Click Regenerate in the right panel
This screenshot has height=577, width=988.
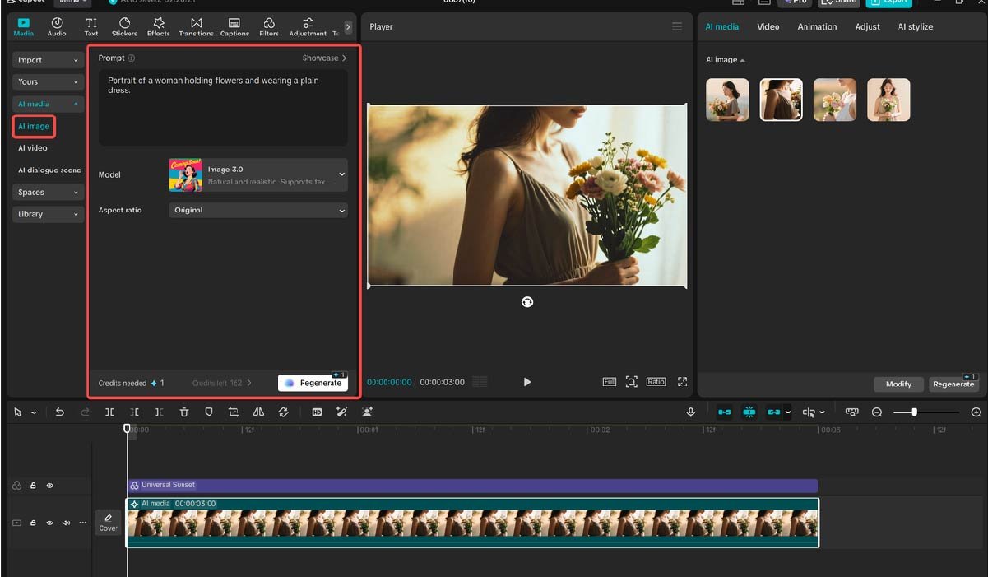click(x=953, y=384)
